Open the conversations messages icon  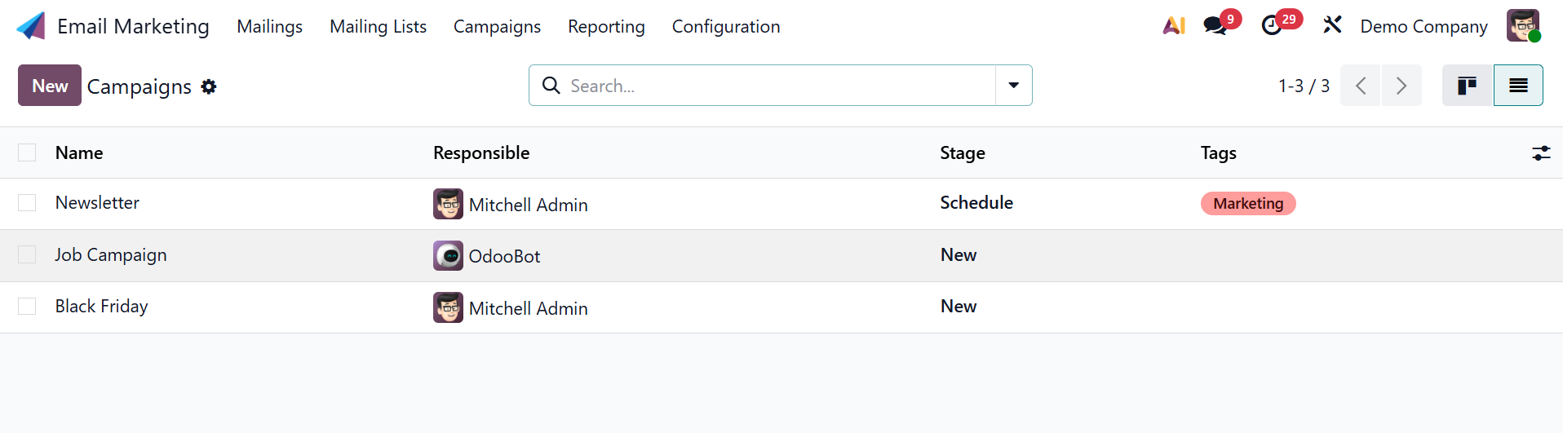pos(1215,26)
